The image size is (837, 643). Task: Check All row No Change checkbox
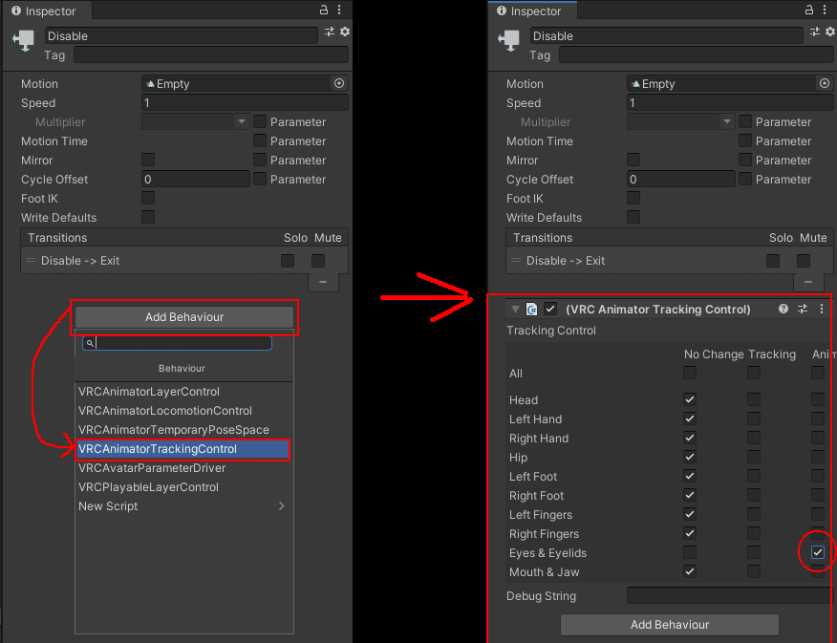[690, 373]
